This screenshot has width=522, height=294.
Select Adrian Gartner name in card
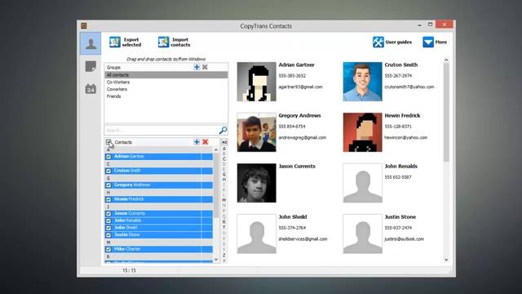point(296,65)
